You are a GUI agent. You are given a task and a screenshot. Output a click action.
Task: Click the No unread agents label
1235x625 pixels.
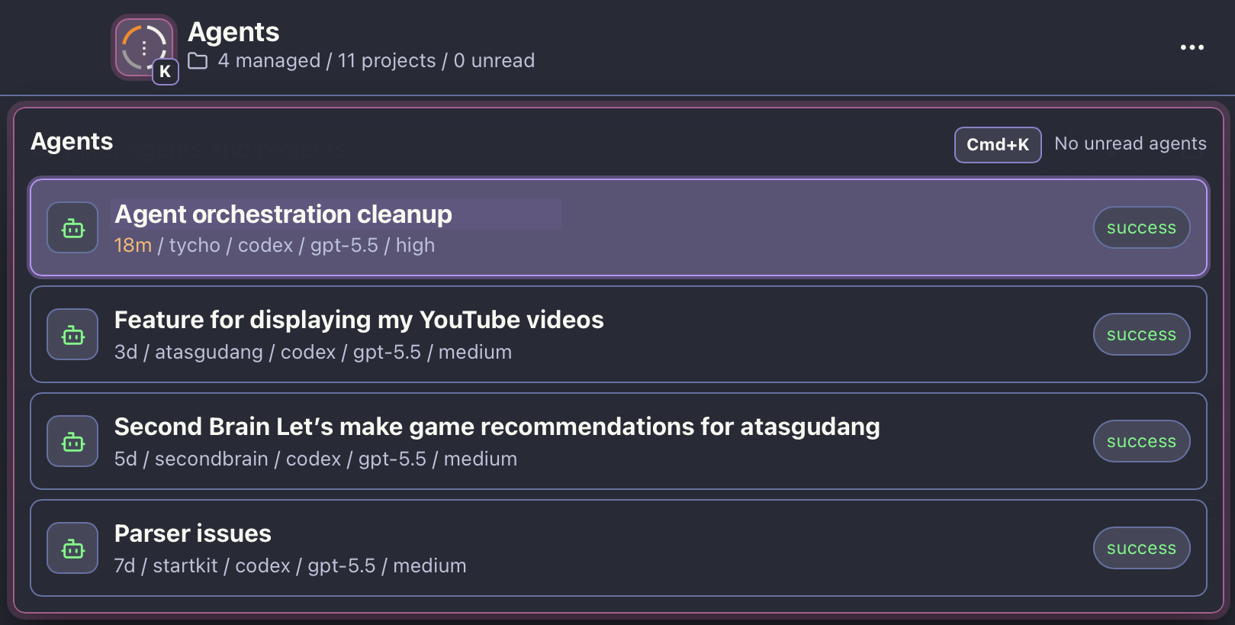(x=1130, y=143)
